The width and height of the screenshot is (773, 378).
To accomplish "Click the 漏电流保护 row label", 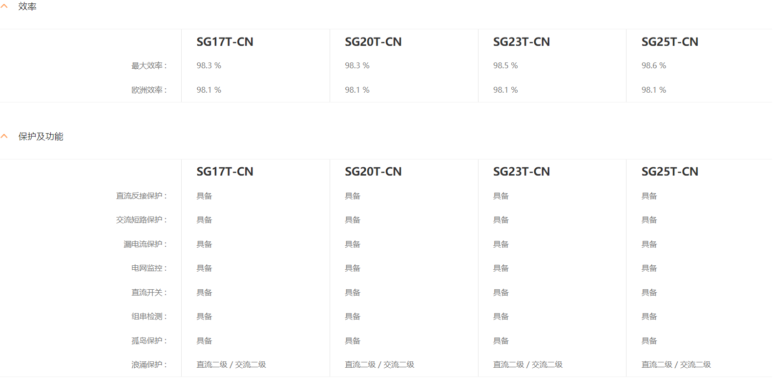I will click(145, 244).
